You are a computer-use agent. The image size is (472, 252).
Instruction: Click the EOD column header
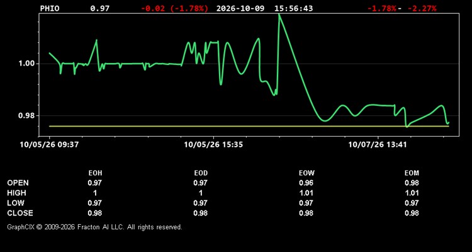tap(201, 173)
